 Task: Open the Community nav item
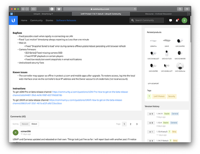[x=36, y=20]
